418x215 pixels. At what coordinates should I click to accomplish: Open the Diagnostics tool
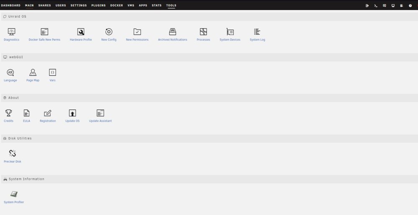11,35
